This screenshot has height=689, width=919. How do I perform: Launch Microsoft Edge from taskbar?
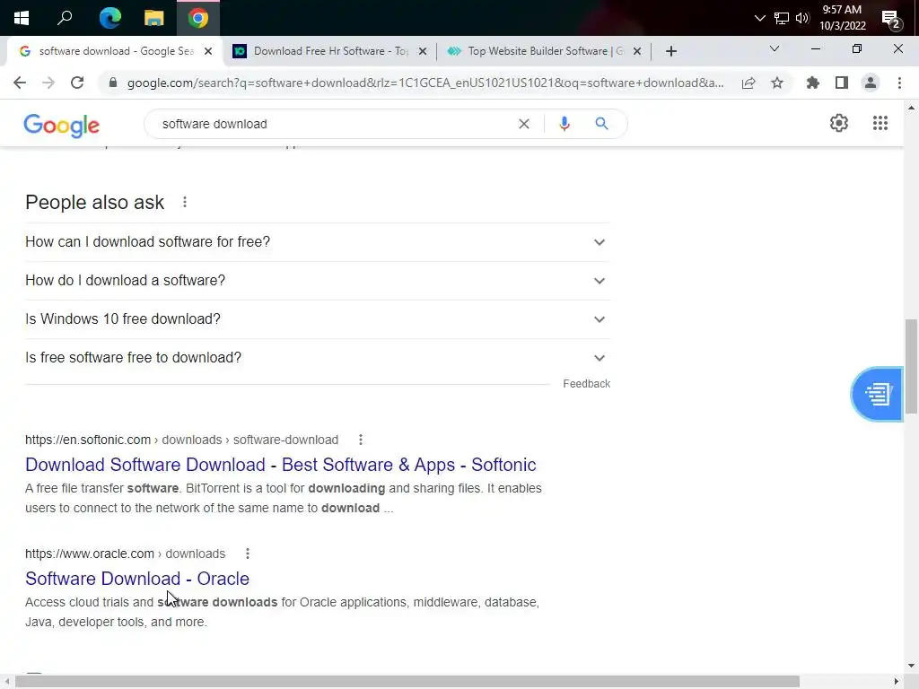109,18
